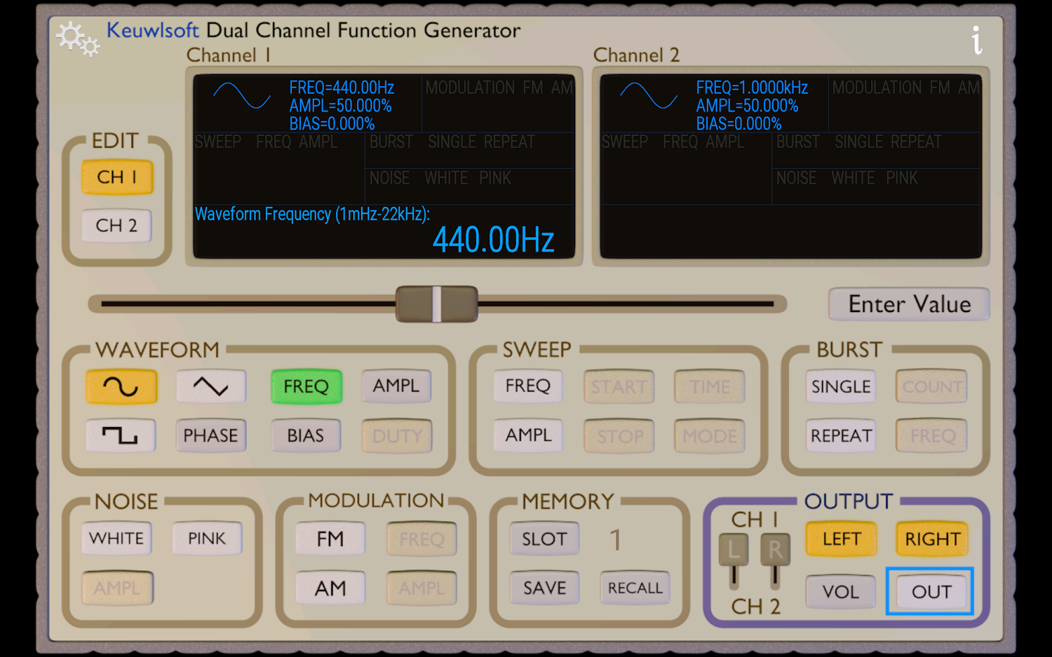Click Channel 2 FREQ=1.0000kHz text
This screenshot has height=657, width=1052.
click(752, 87)
